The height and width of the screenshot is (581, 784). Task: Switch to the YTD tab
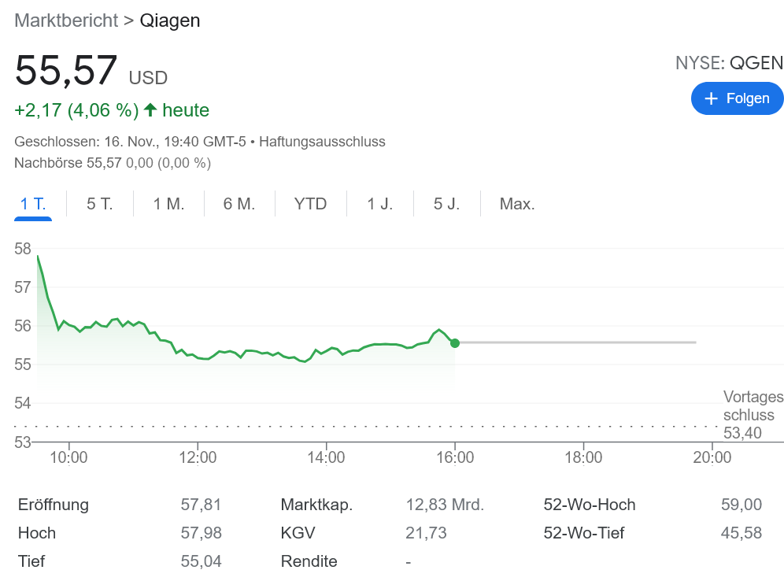310,203
